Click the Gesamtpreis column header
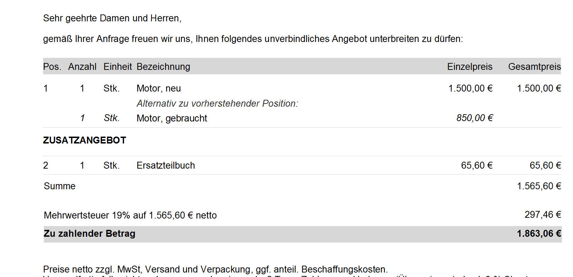The height and width of the screenshot is (277, 573). (534, 66)
